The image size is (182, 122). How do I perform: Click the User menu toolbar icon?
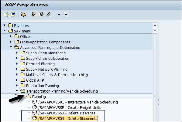pyautogui.click(x=6, y=15)
